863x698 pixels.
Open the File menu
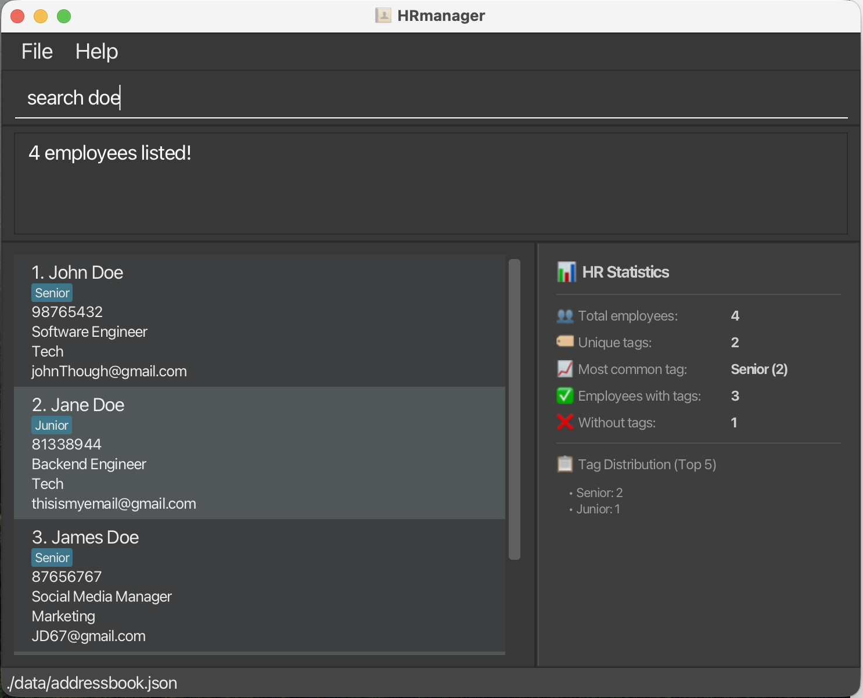pos(37,52)
